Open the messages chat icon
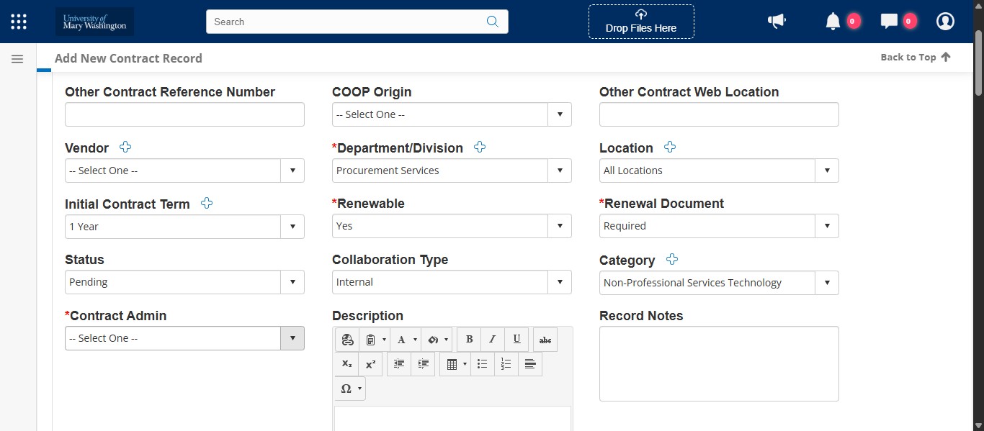Image resolution: width=984 pixels, height=431 pixels. pos(891,21)
